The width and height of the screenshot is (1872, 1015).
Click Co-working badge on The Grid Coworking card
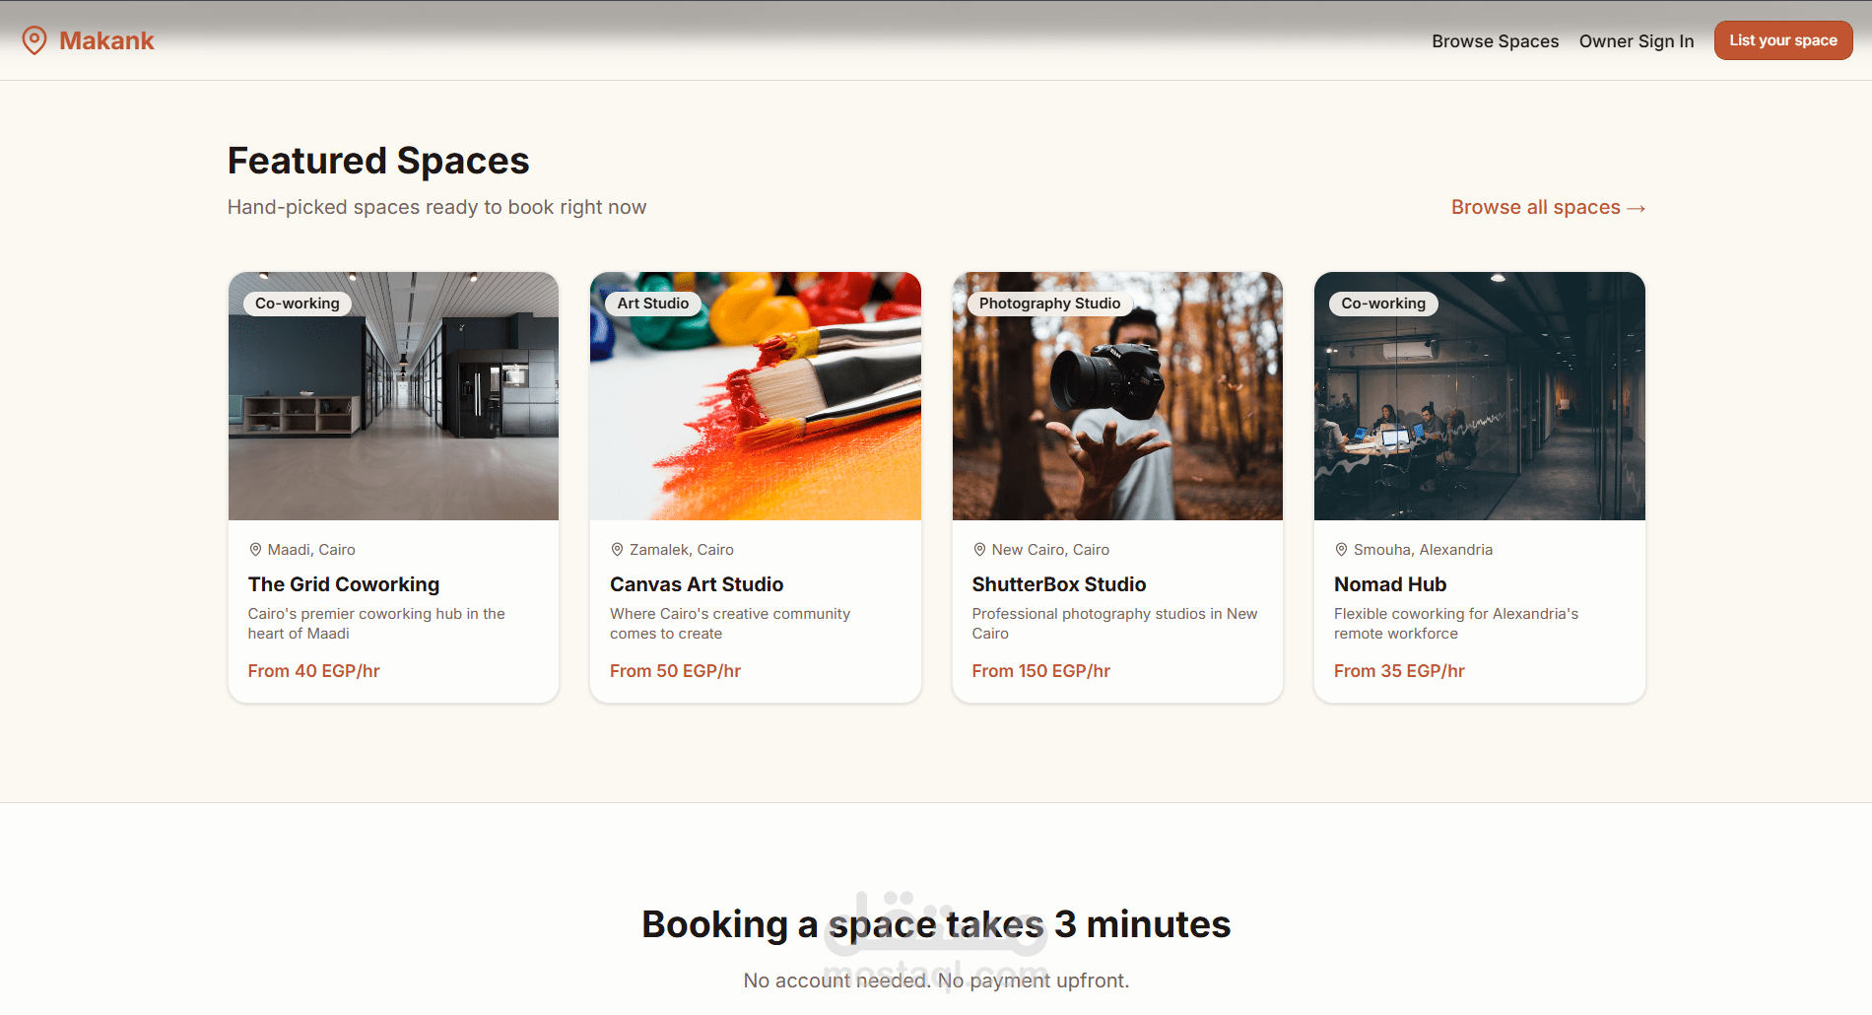click(x=298, y=304)
